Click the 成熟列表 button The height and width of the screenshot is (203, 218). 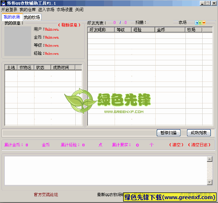click(199, 133)
